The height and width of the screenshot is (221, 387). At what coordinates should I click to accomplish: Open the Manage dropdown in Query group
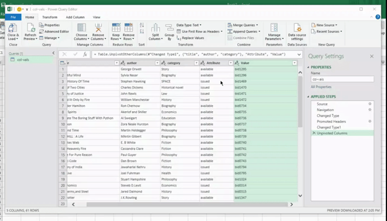click(x=49, y=38)
